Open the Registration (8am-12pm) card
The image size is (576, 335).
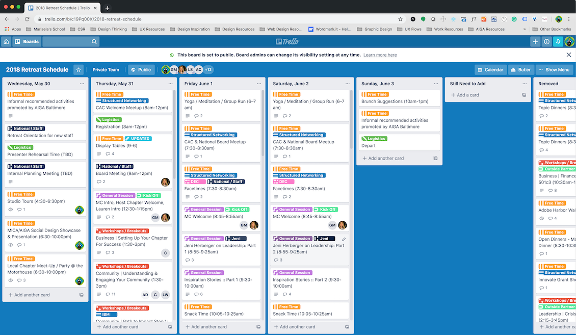click(132, 123)
